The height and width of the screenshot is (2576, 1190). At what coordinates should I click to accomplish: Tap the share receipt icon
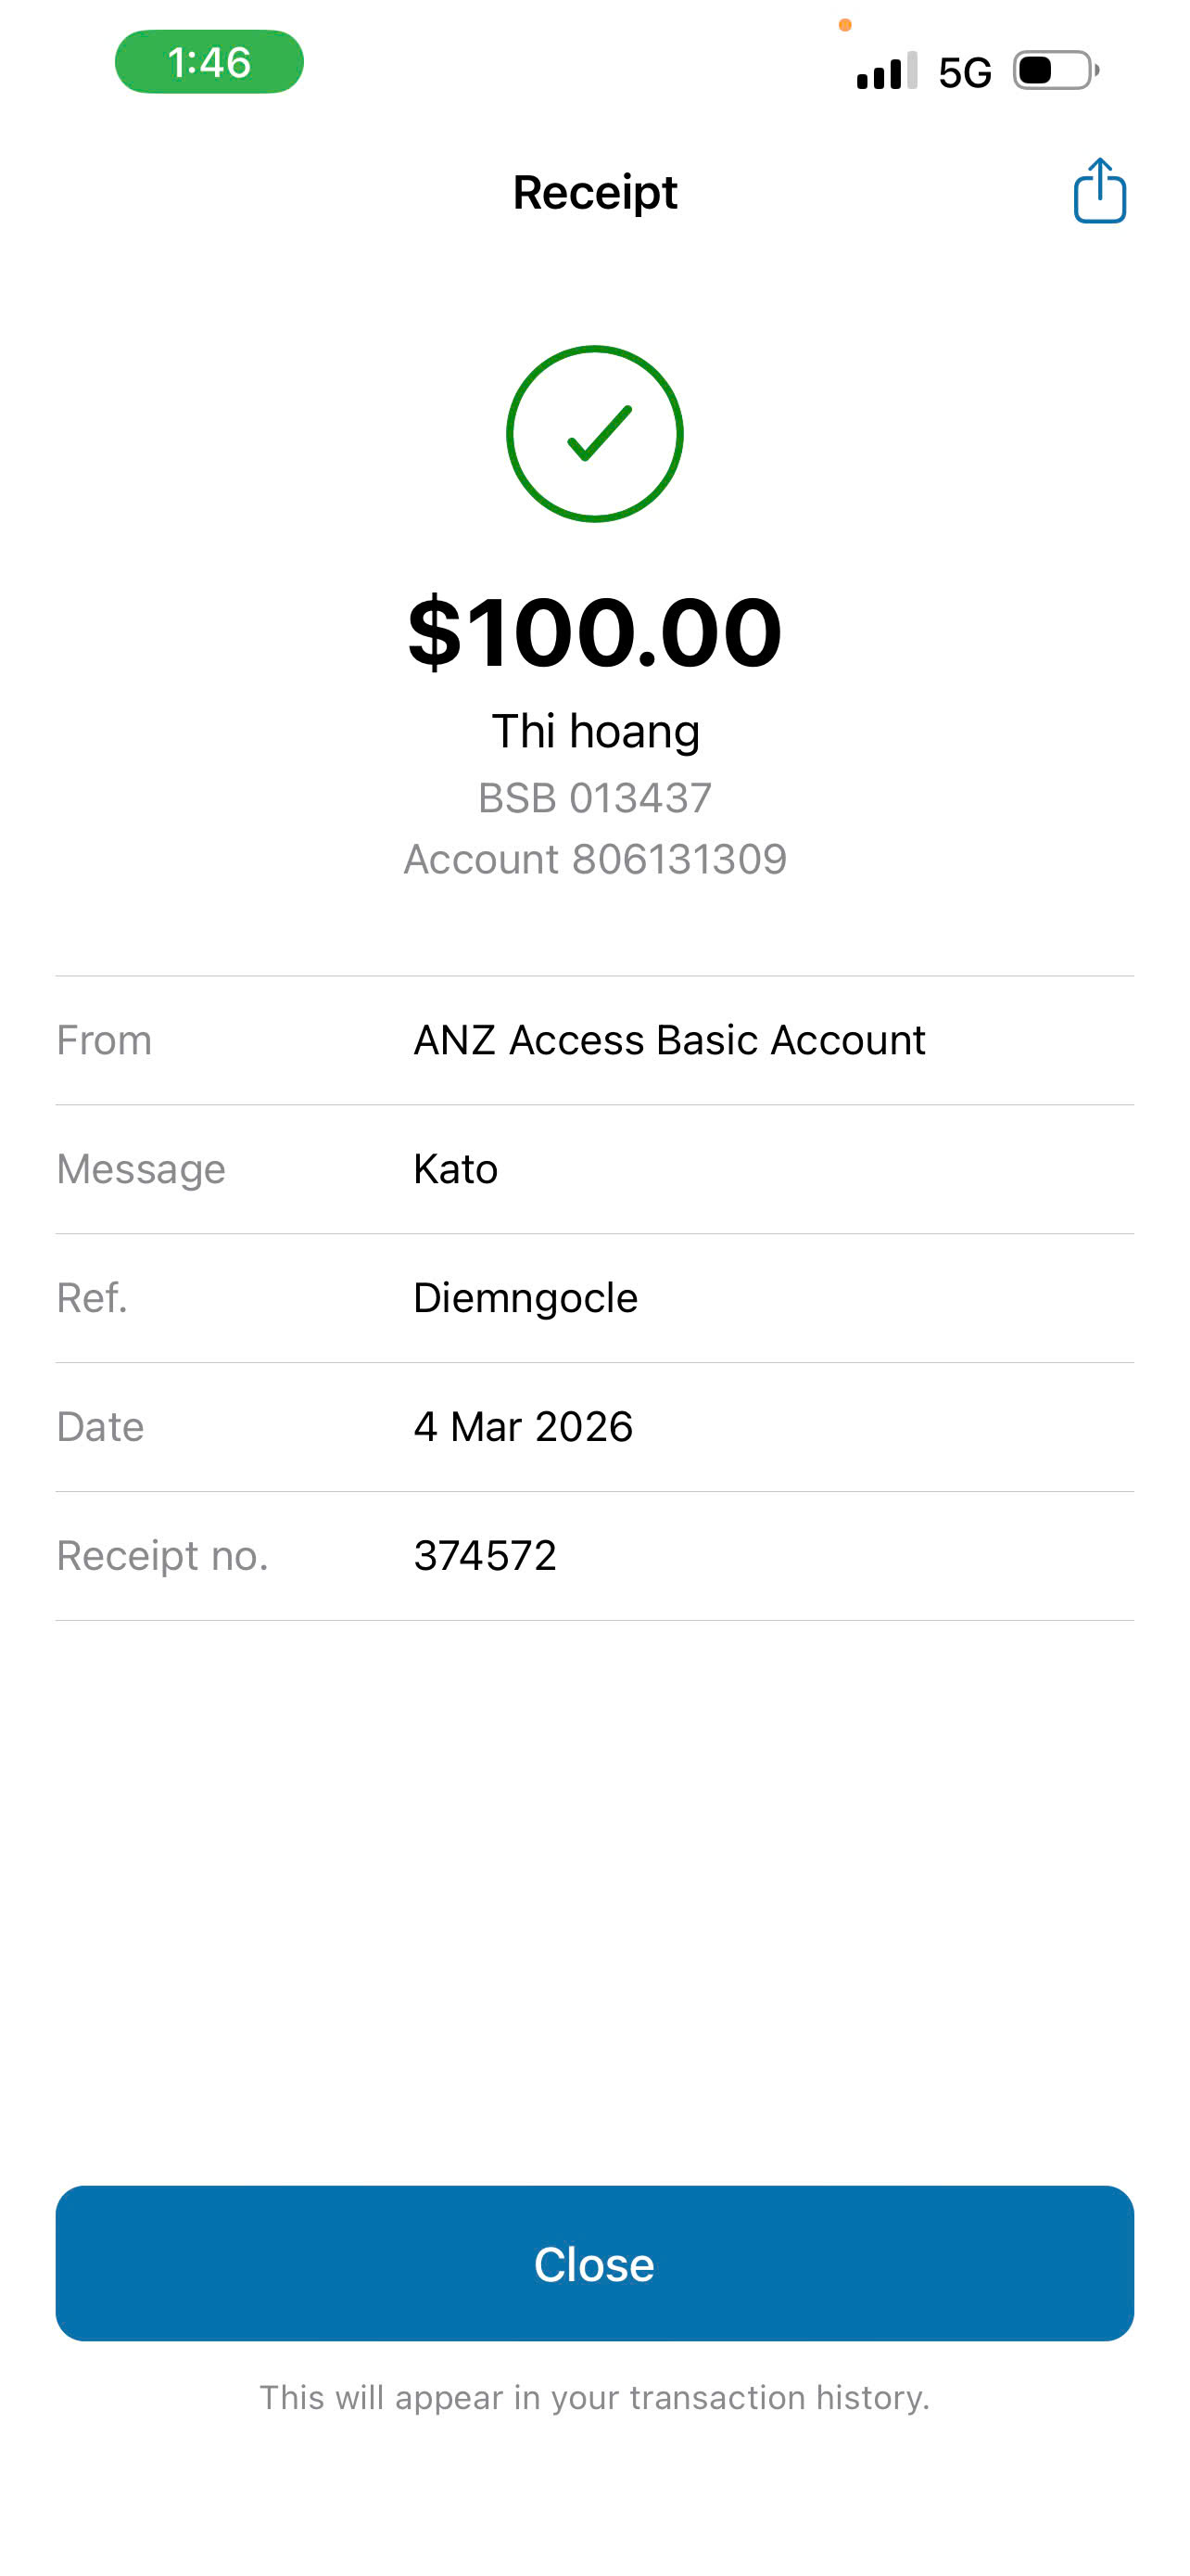coord(1099,191)
